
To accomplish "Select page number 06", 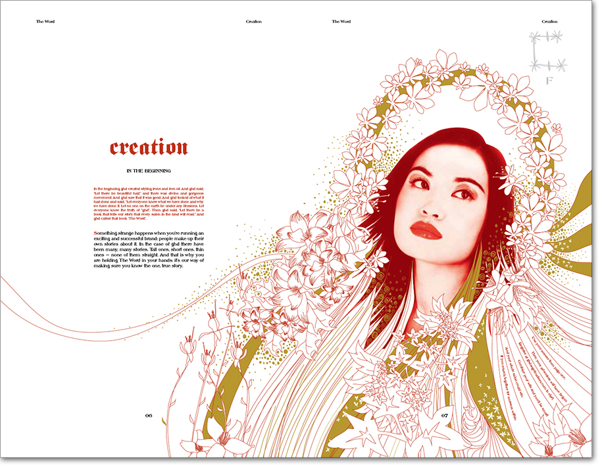I will [149, 416].
